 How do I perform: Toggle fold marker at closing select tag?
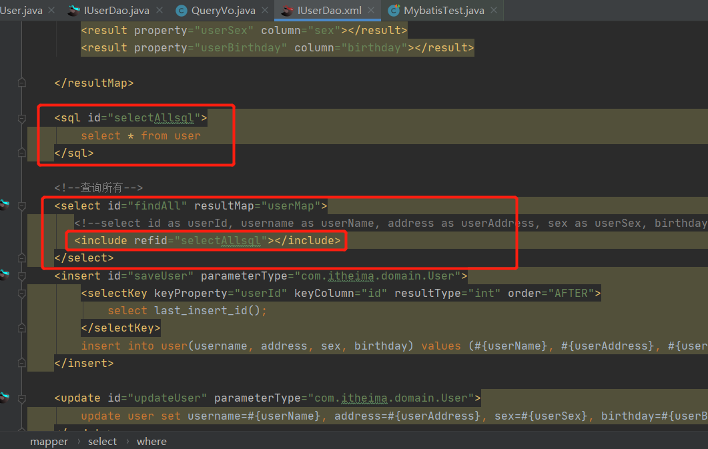tap(21, 258)
